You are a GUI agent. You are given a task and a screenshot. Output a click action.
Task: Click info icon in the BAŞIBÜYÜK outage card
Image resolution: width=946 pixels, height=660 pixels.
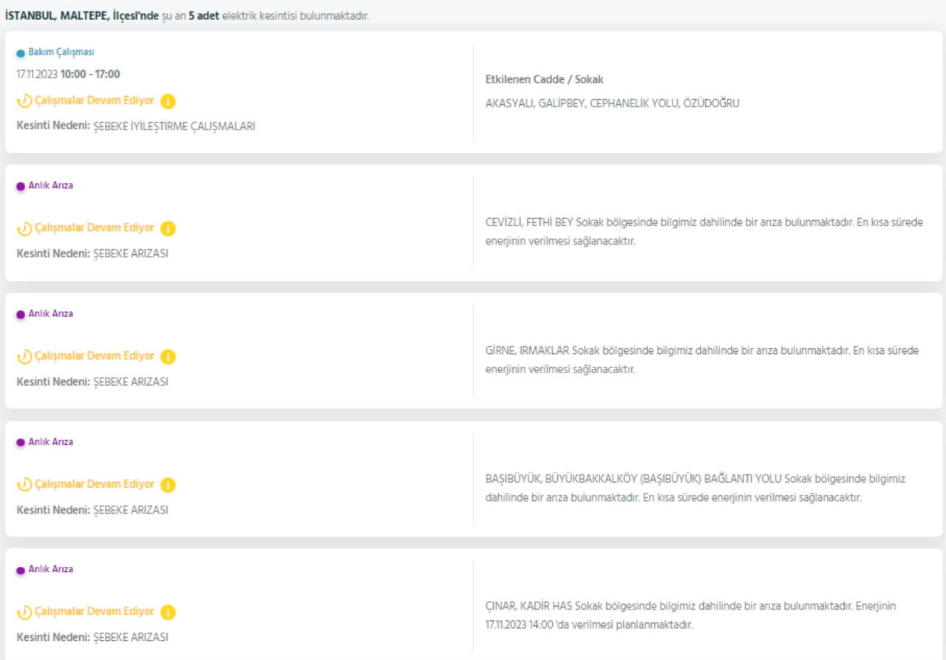[x=168, y=485]
